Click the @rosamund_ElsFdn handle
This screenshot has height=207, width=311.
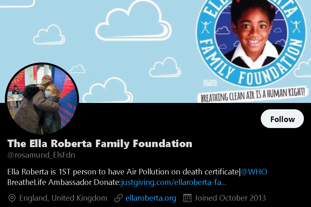click(x=41, y=155)
